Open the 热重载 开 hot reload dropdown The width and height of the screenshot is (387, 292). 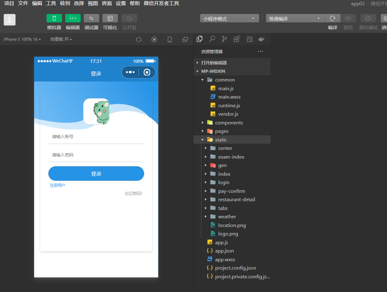pyautogui.click(x=61, y=39)
